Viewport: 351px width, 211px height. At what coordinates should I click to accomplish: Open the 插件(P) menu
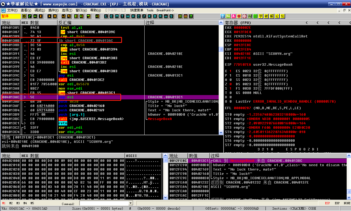pos(53,10)
